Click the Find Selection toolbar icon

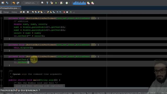[33, 12]
